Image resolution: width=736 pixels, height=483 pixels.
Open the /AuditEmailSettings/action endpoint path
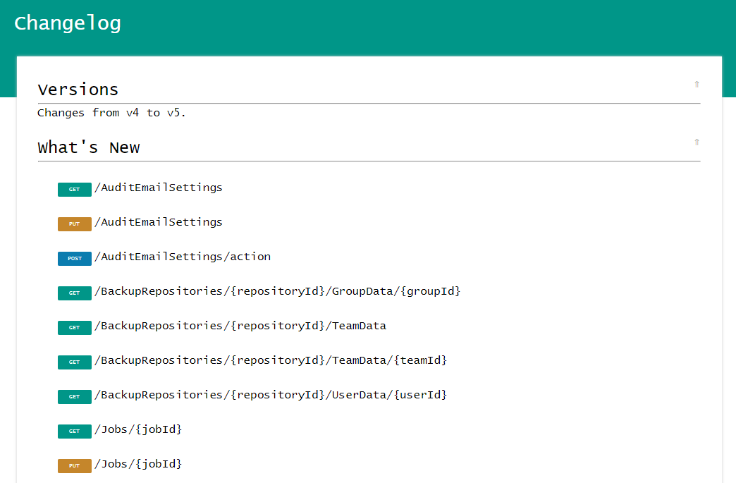pyautogui.click(x=183, y=257)
